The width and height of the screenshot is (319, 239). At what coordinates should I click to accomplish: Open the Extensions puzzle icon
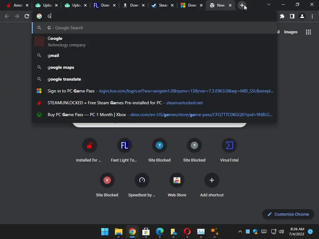click(x=282, y=16)
